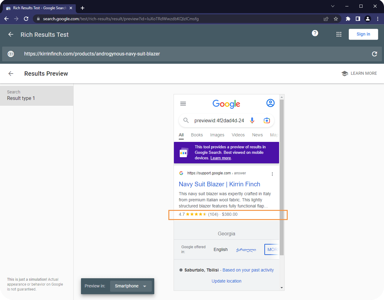The height and width of the screenshot is (300, 384).
Task: Toggle the Chrome side panel icon
Action: point(358,19)
